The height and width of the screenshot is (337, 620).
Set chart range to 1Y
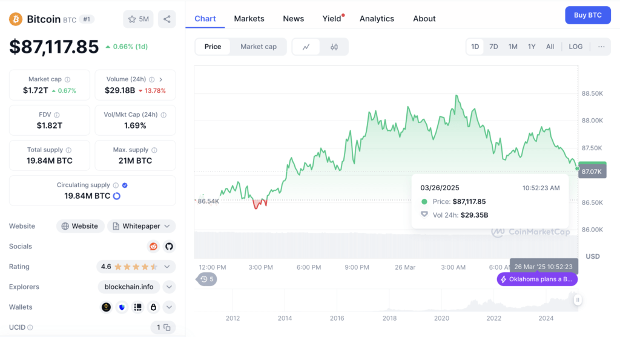coord(532,47)
